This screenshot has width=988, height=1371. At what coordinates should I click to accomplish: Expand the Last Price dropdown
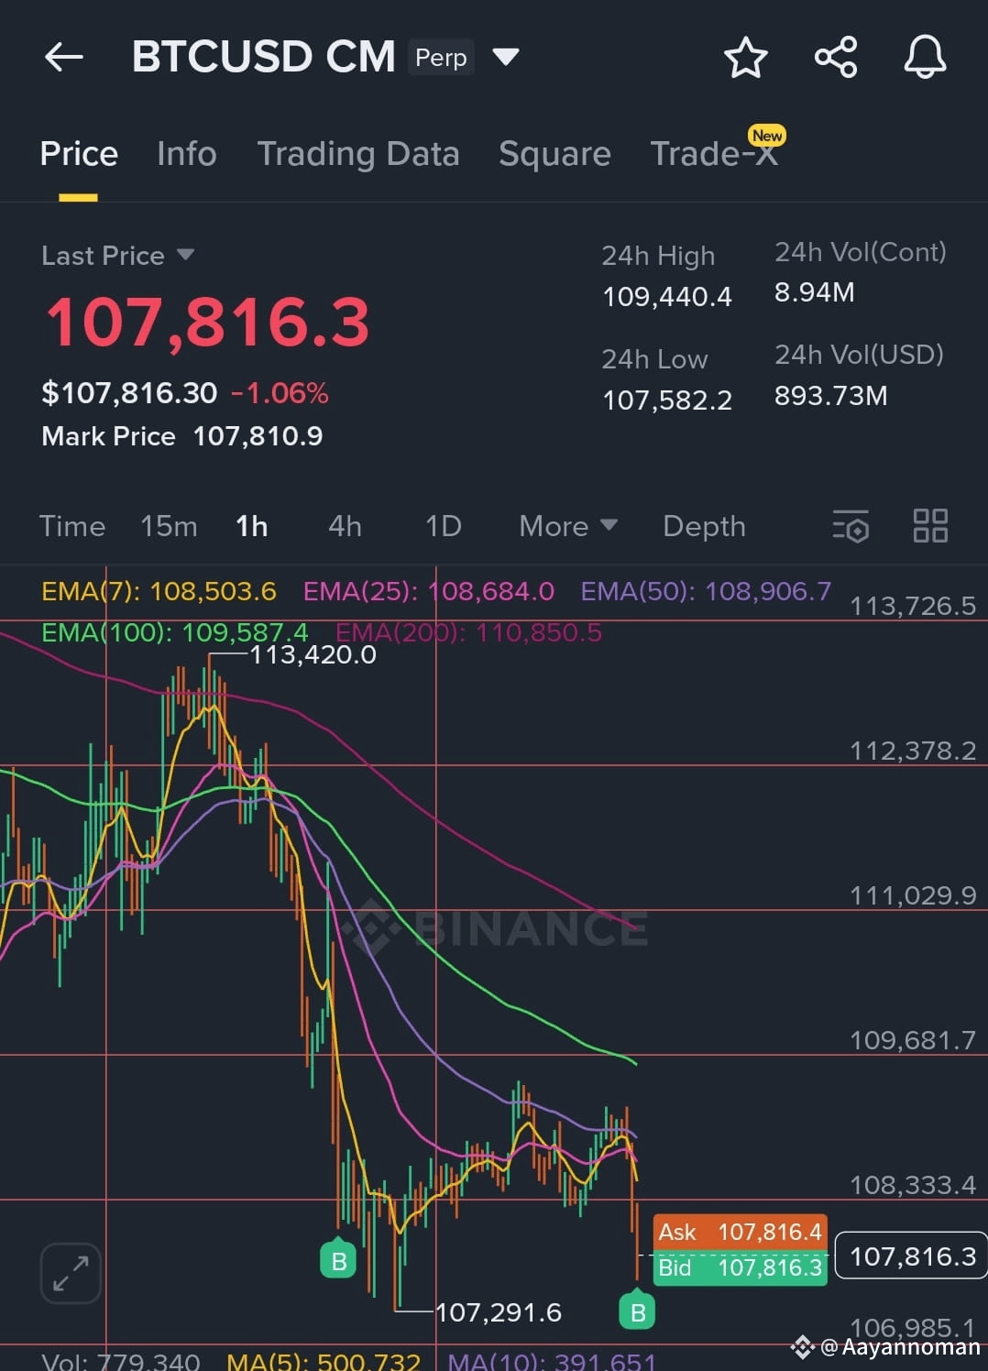185,254
